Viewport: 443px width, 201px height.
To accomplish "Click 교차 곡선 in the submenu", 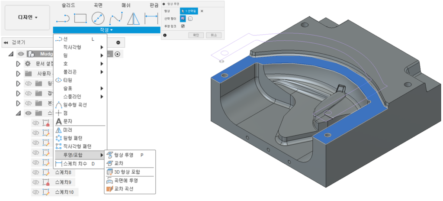I will (x=130, y=188).
